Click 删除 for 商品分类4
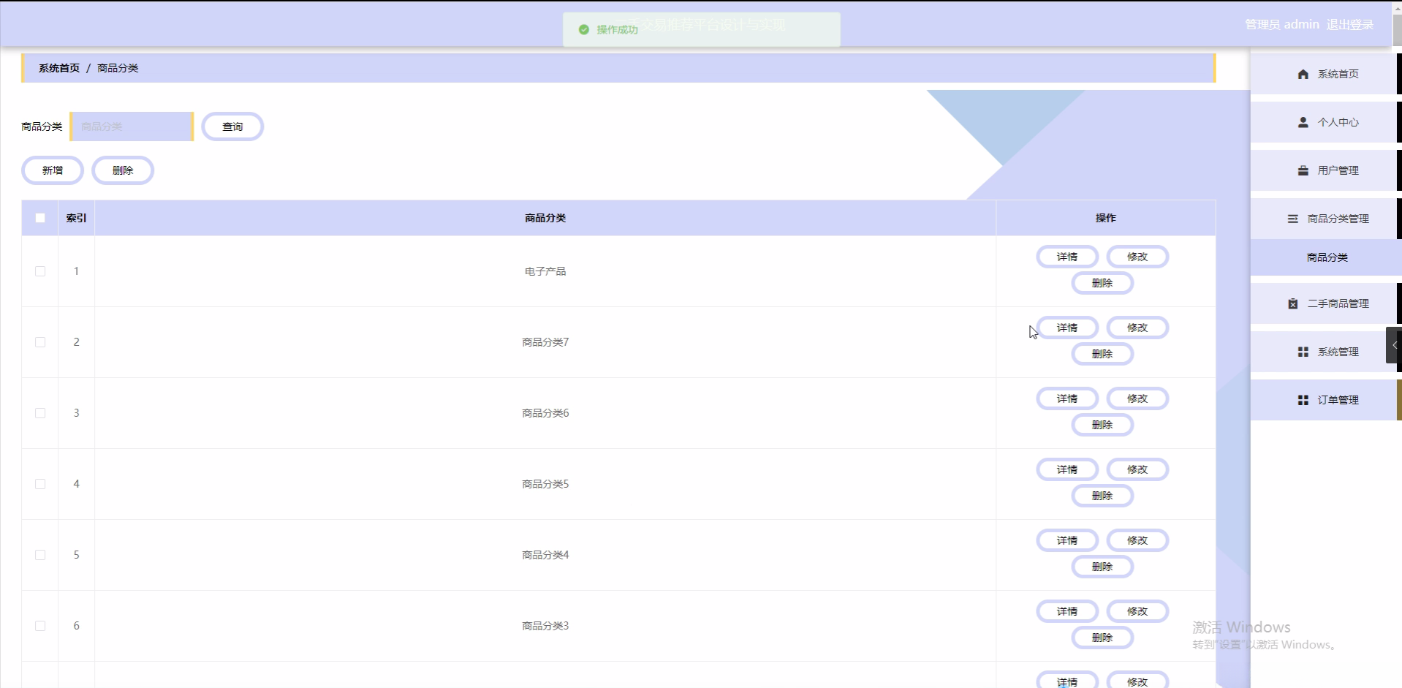The height and width of the screenshot is (688, 1402). tap(1102, 567)
